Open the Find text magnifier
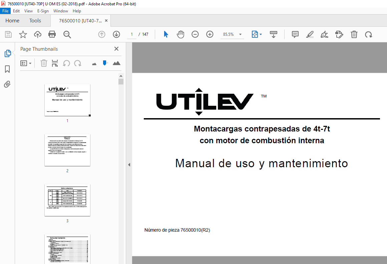 point(67,34)
